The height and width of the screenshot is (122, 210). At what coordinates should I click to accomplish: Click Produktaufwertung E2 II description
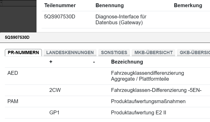pyautogui.click(x=138, y=113)
